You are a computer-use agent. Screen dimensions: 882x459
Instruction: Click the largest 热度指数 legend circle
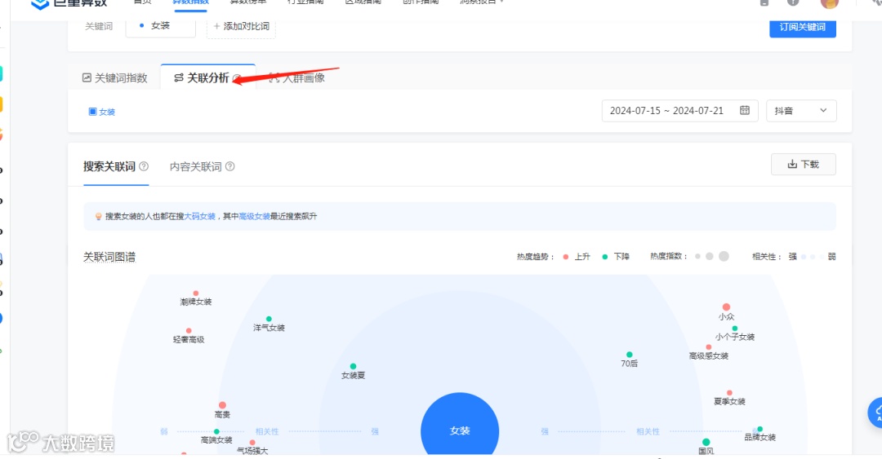point(724,256)
